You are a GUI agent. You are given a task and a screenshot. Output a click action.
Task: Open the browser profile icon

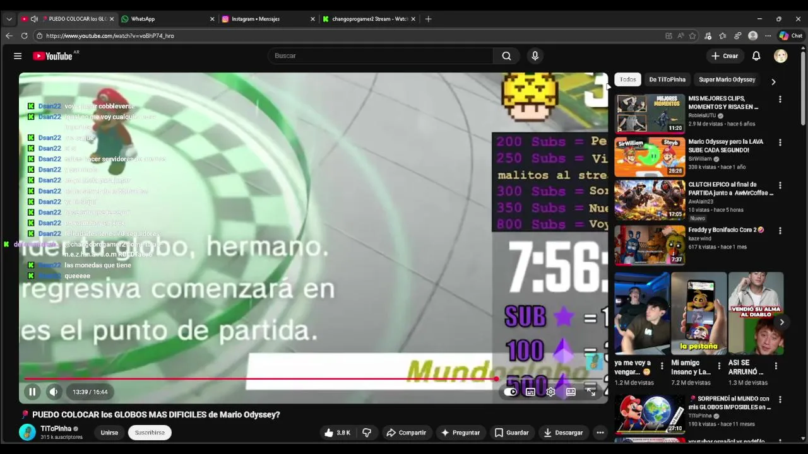(752, 36)
